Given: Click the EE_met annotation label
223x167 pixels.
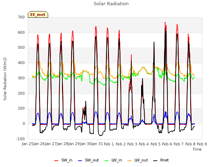Looking at the screenshot, I should (38, 15).
